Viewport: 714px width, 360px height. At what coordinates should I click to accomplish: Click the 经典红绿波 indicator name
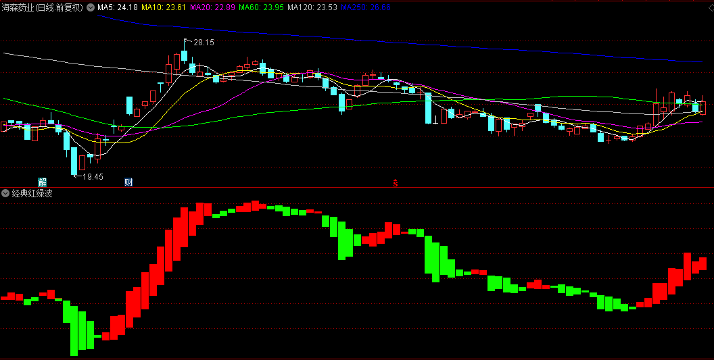point(32,193)
